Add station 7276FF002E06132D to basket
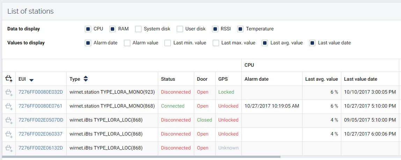 (x=9, y=148)
